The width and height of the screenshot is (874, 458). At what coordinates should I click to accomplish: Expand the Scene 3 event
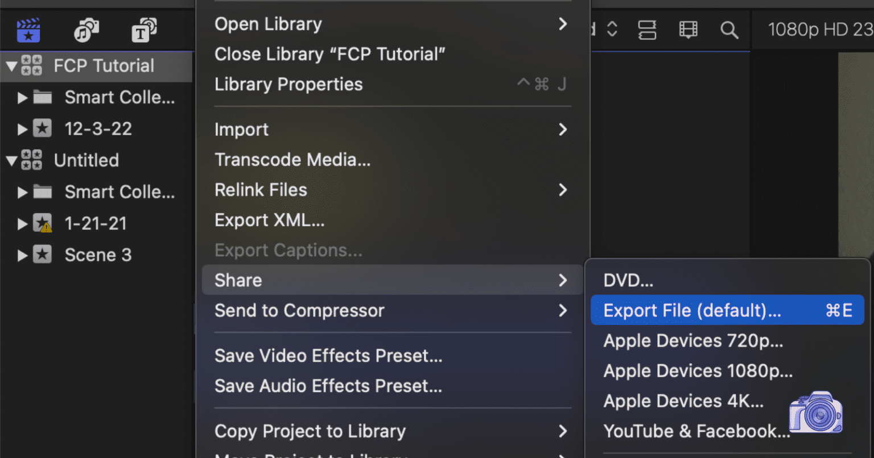coord(22,255)
